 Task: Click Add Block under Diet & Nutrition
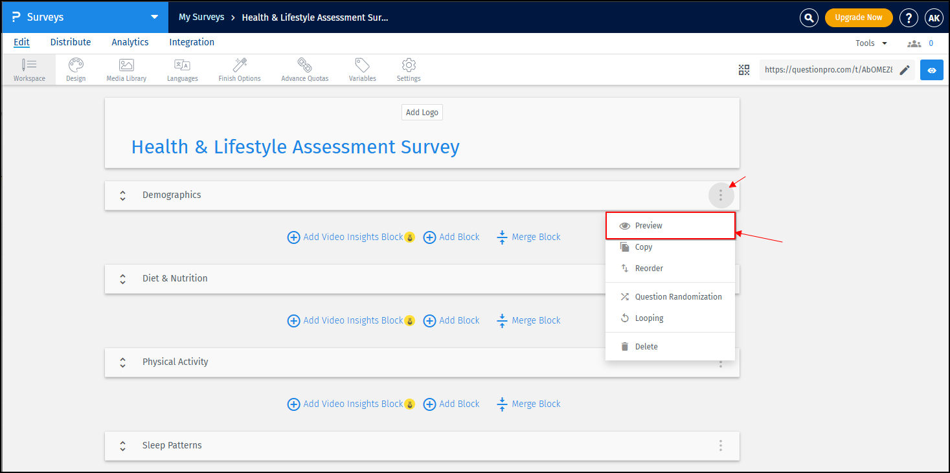pos(451,320)
